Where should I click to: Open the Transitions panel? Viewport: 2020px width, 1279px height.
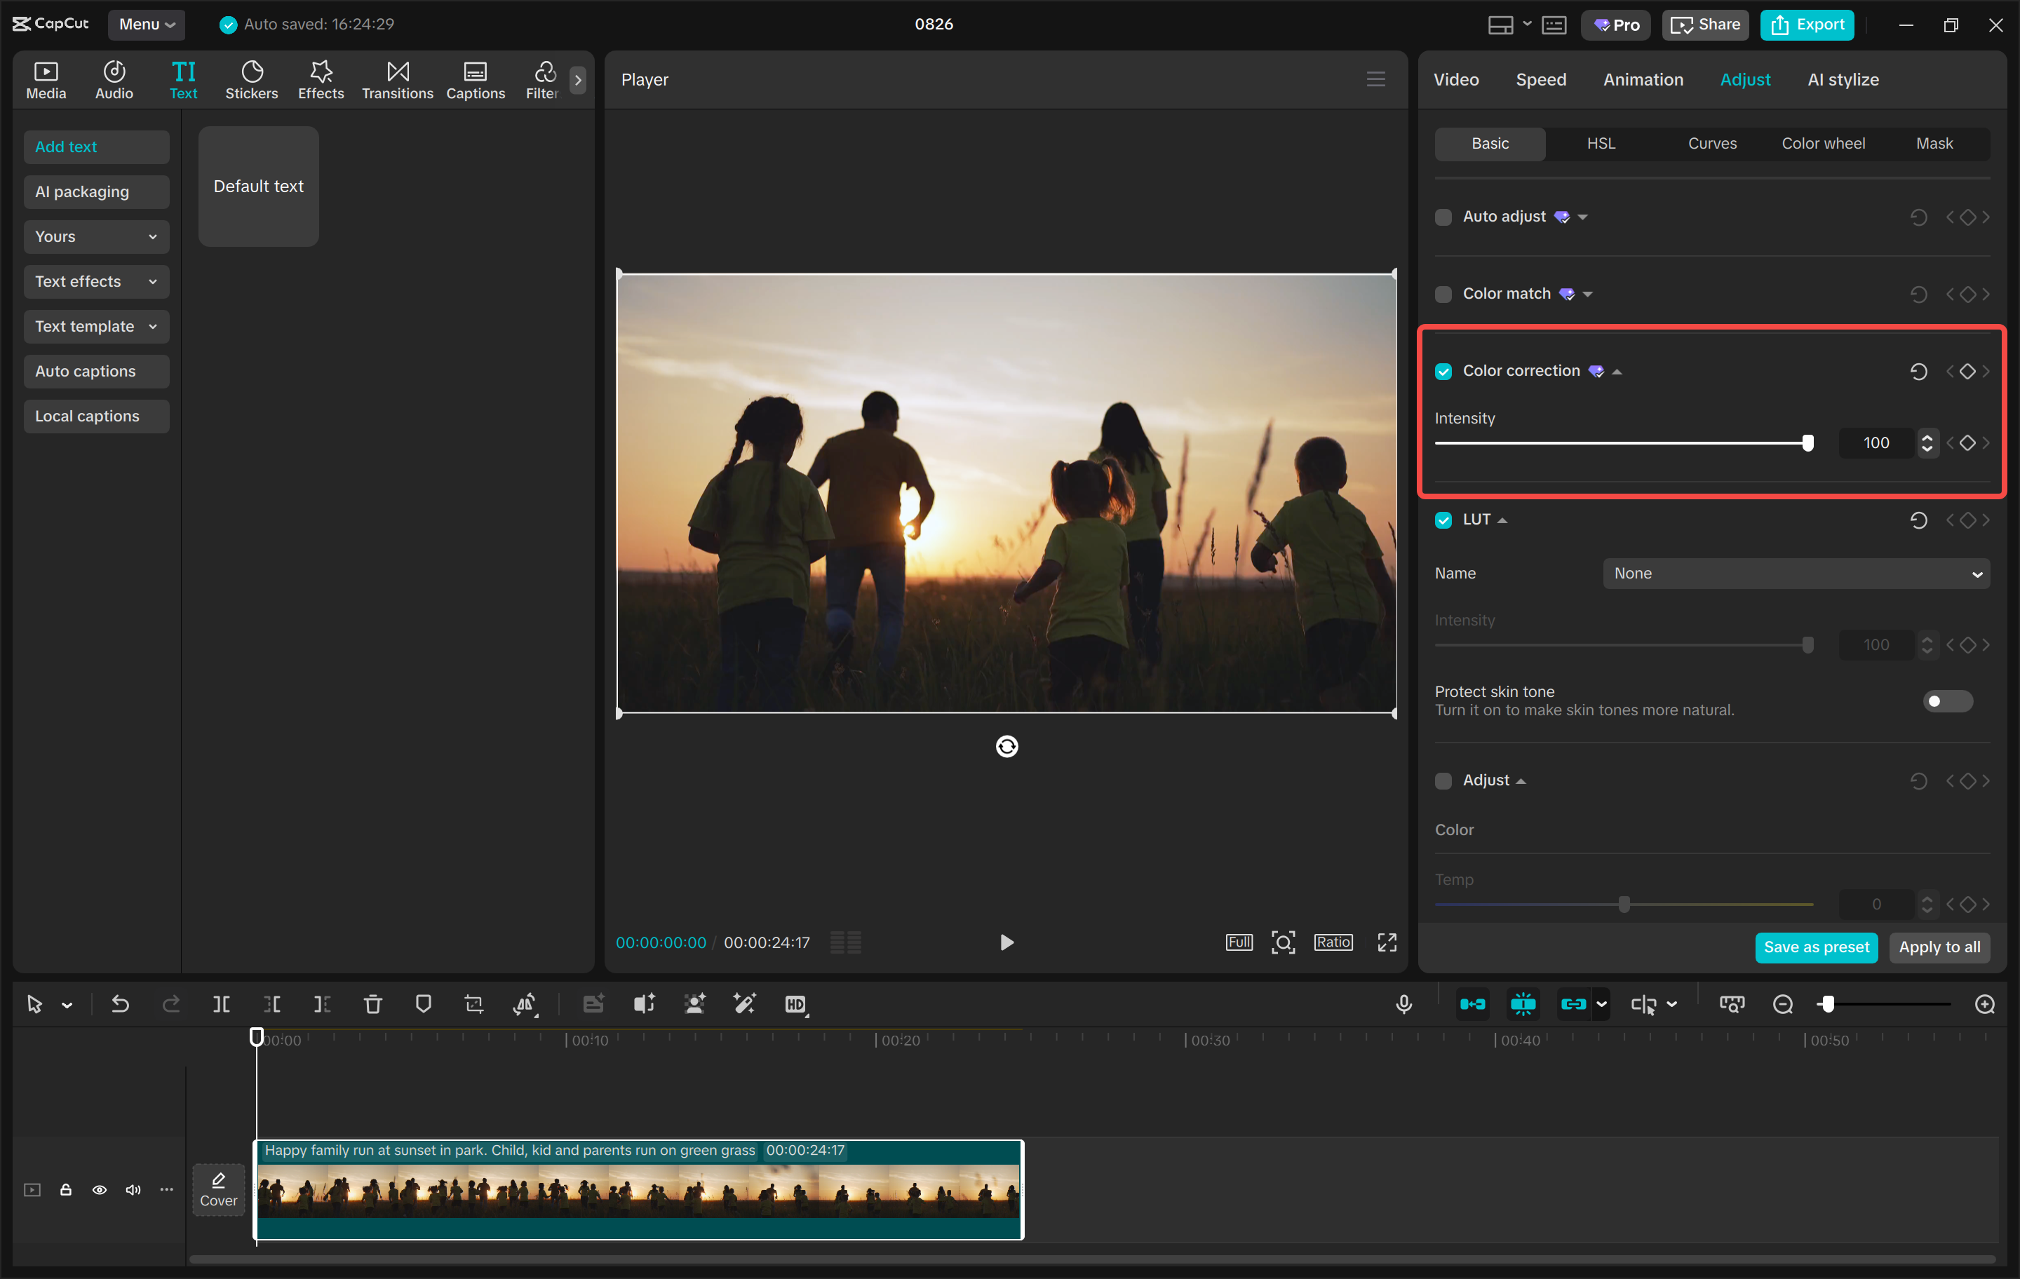click(397, 80)
